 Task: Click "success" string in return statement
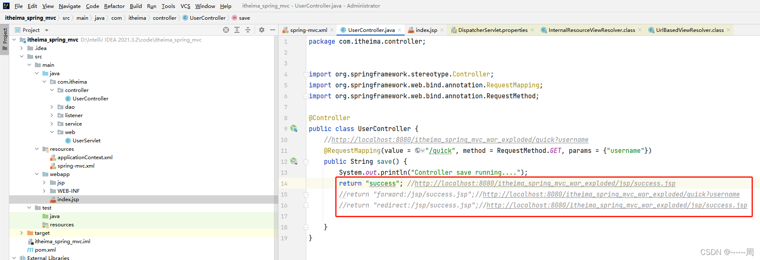(x=382, y=184)
